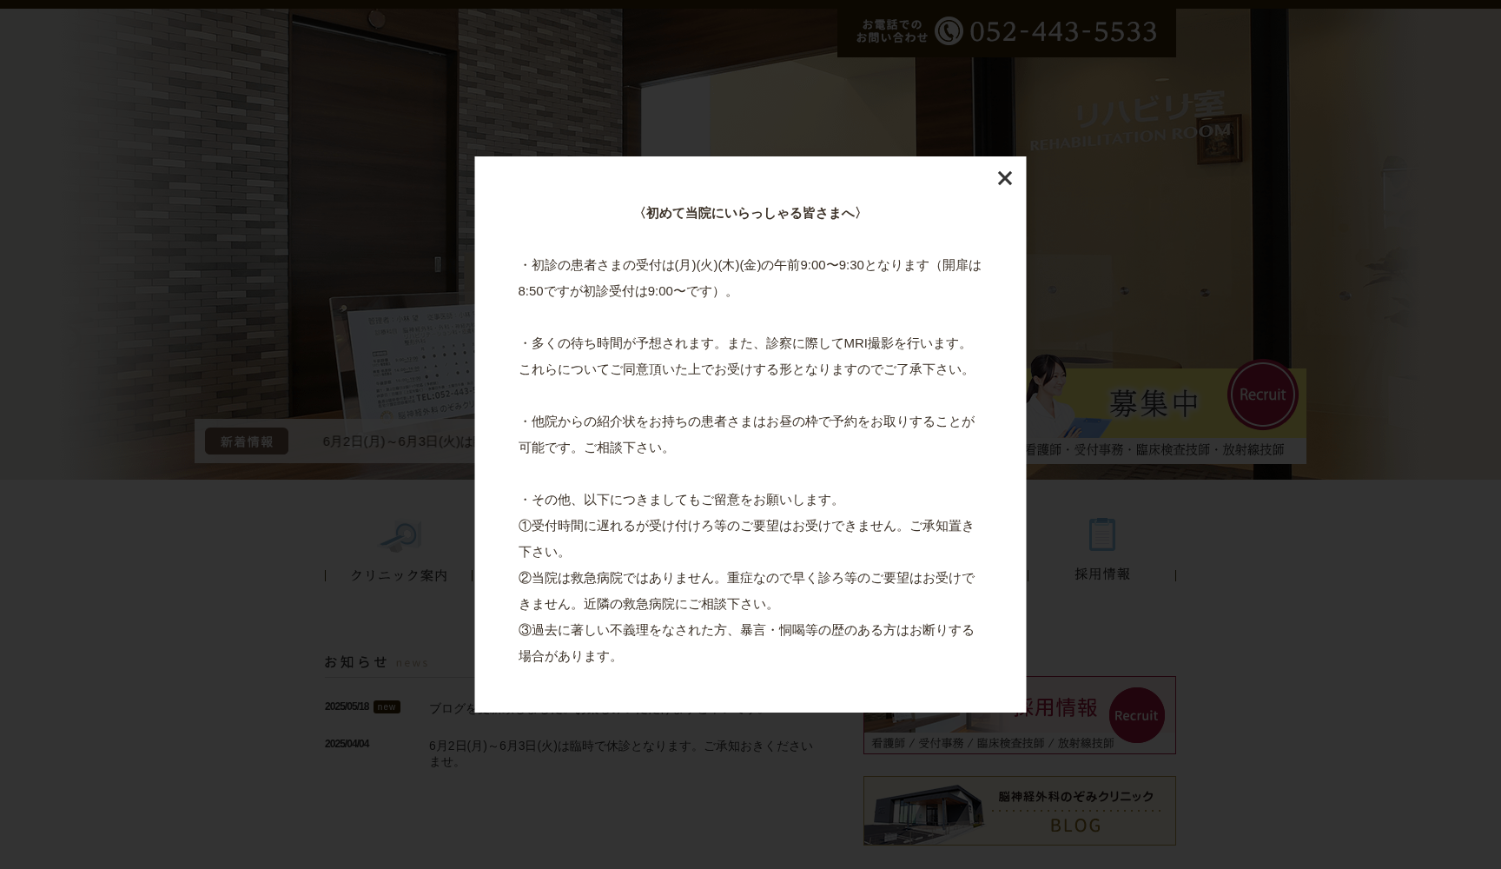The width and height of the screenshot is (1501, 869).
Task: Click the clinic building photo on the BLOG banner
Action: click(923, 811)
